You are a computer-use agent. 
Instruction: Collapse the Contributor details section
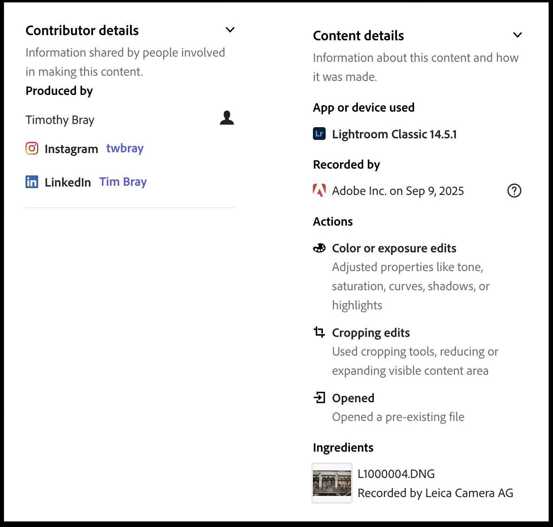pyautogui.click(x=230, y=30)
